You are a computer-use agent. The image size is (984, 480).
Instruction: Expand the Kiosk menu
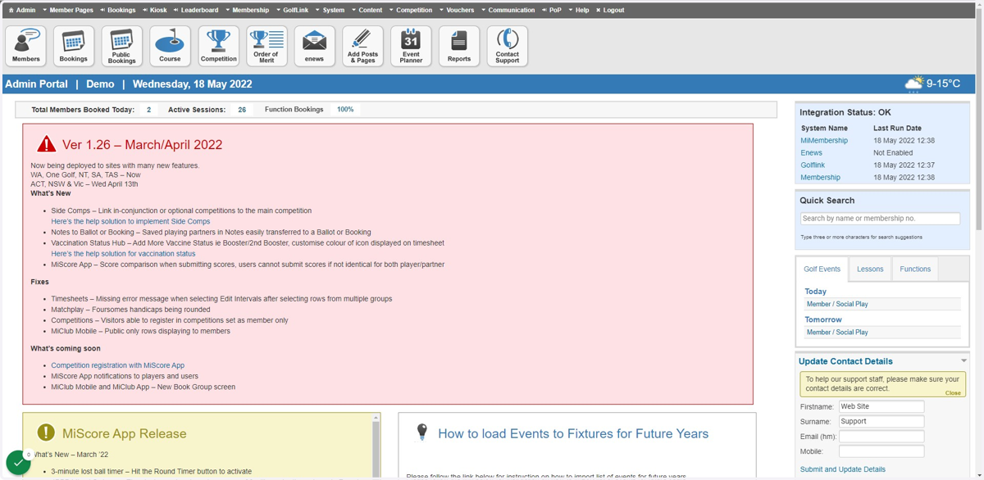pyautogui.click(x=155, y=10)
